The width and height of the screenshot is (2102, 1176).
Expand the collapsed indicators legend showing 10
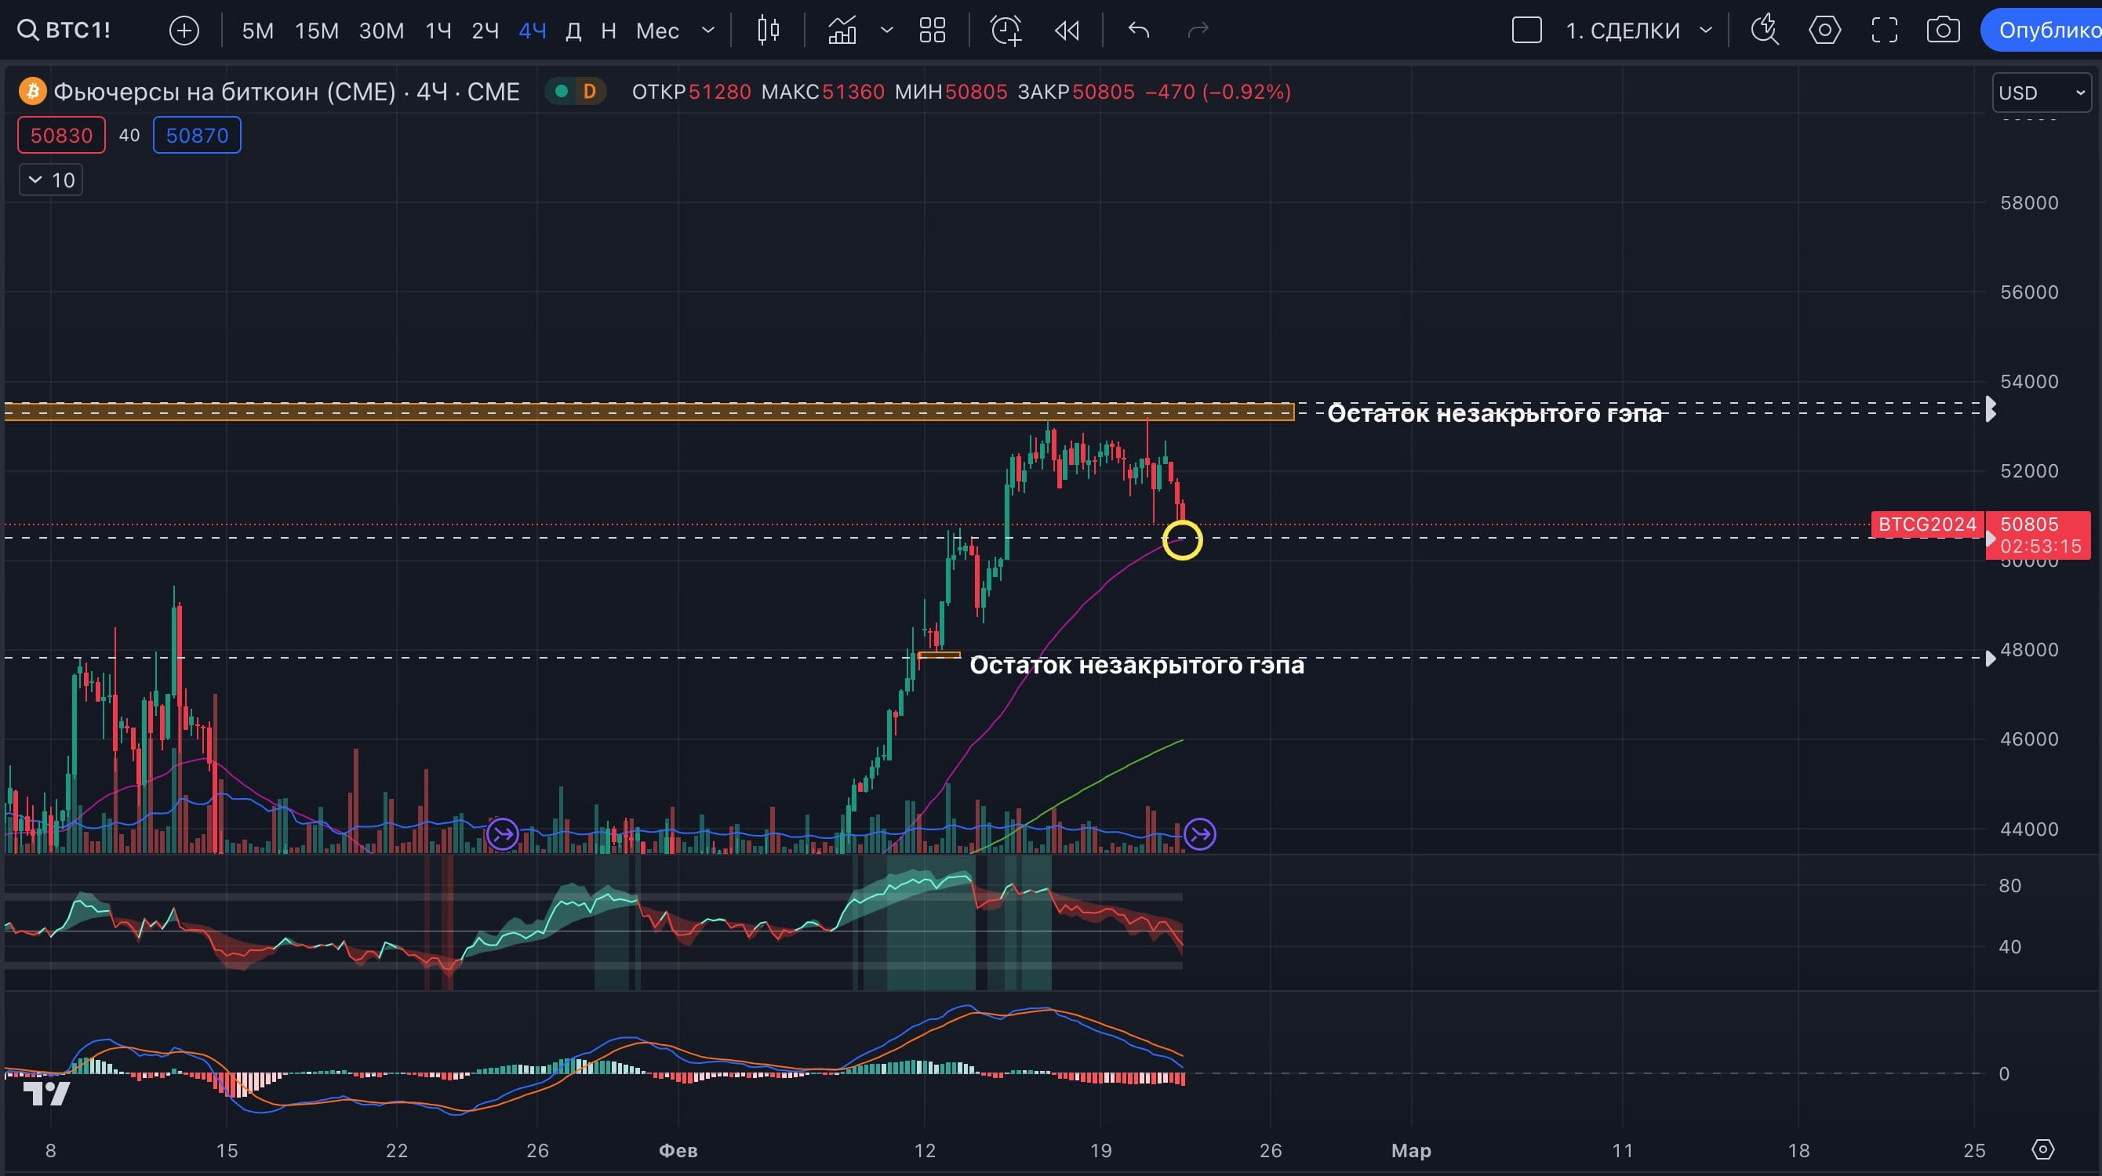51,180
